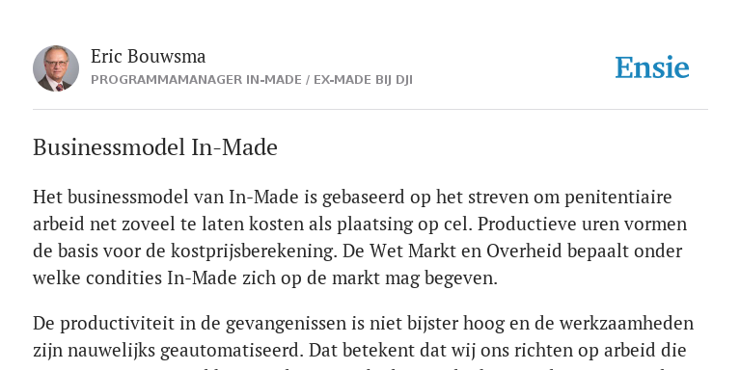The image size is (741, 370).
Task: Click the word werkzaamheden in the second paragraph
Action: (x=626, y=324)
